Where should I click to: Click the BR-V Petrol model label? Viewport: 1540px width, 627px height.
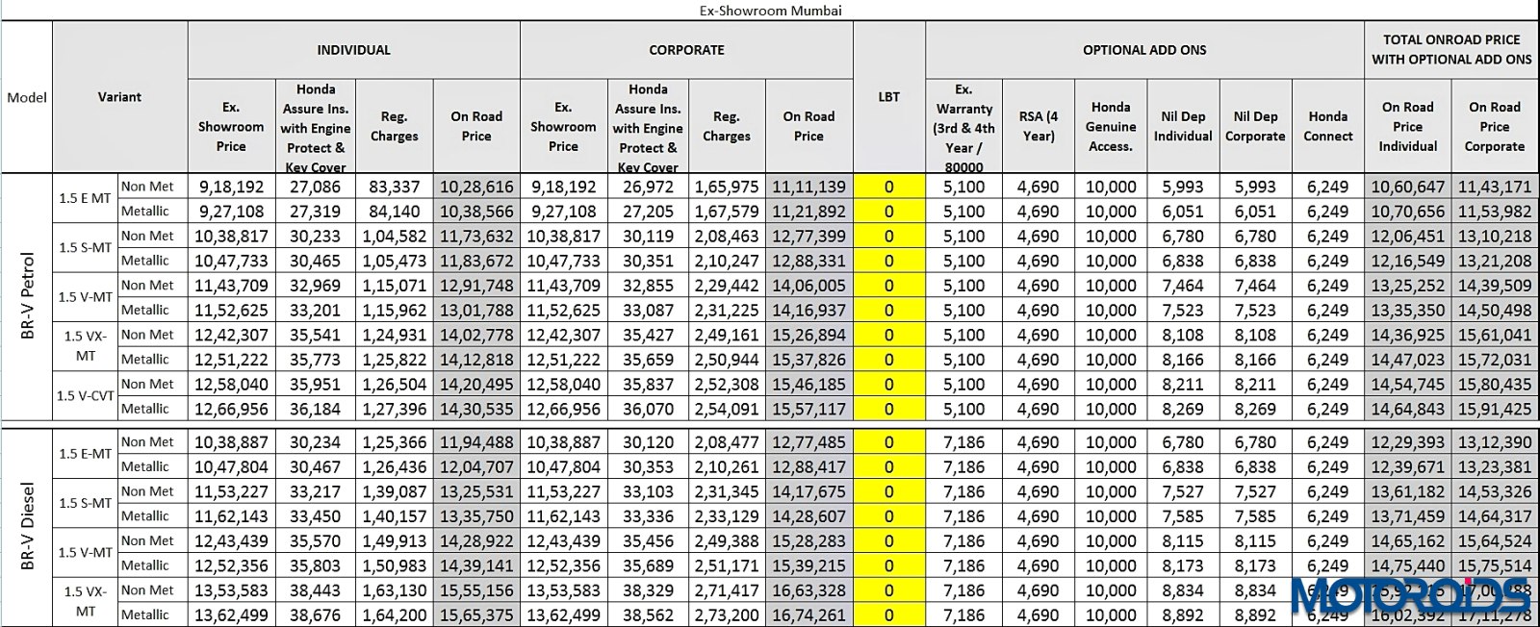(27, 296)
